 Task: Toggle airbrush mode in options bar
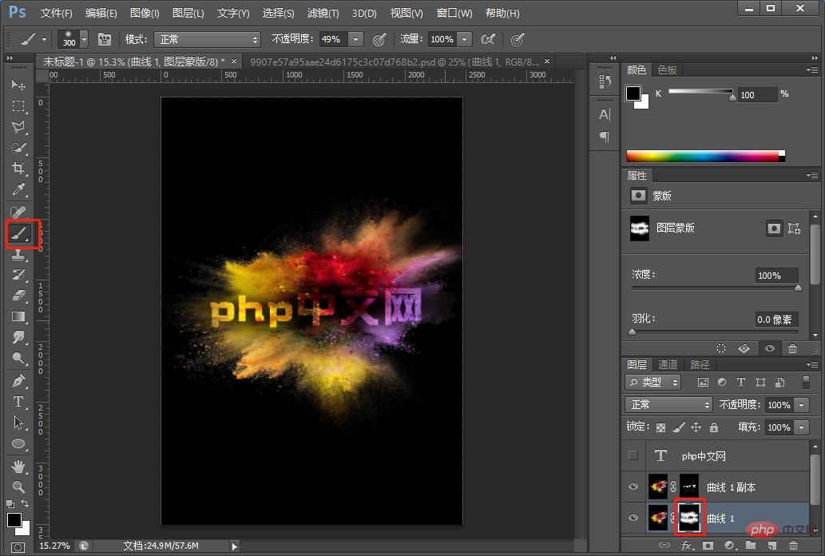[x=488, y=39]
